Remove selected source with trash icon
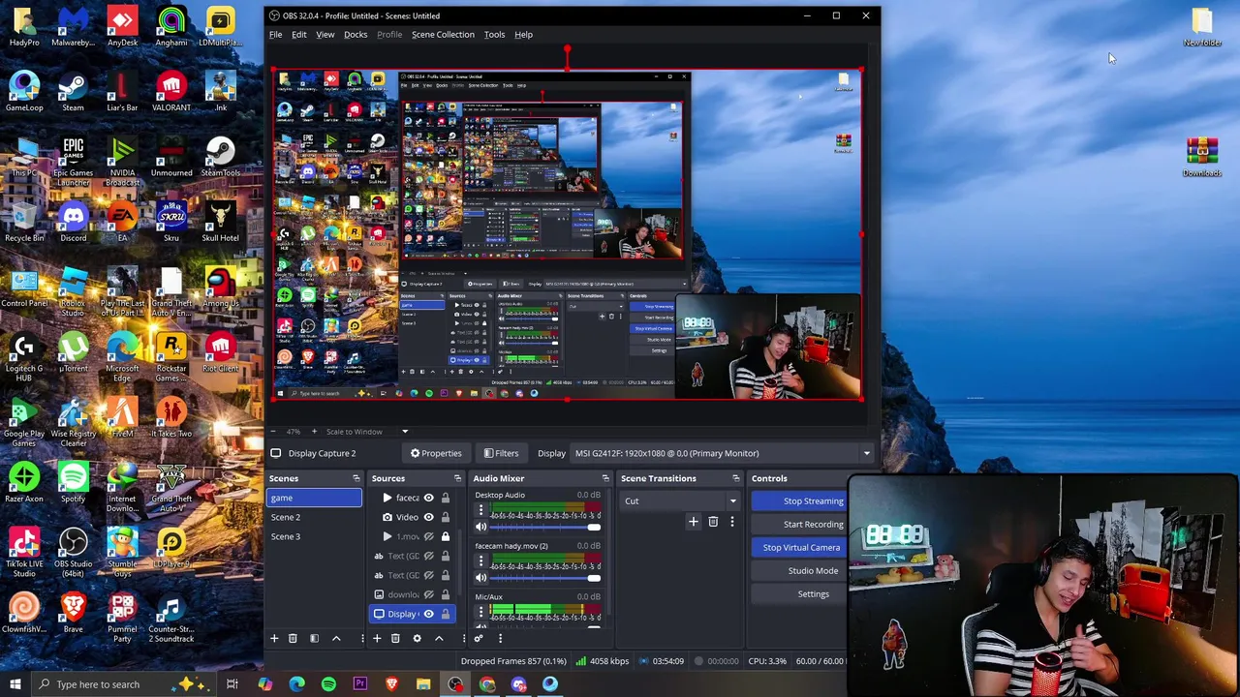Screen dimensions: 1240x697 (x=395, y=638)
